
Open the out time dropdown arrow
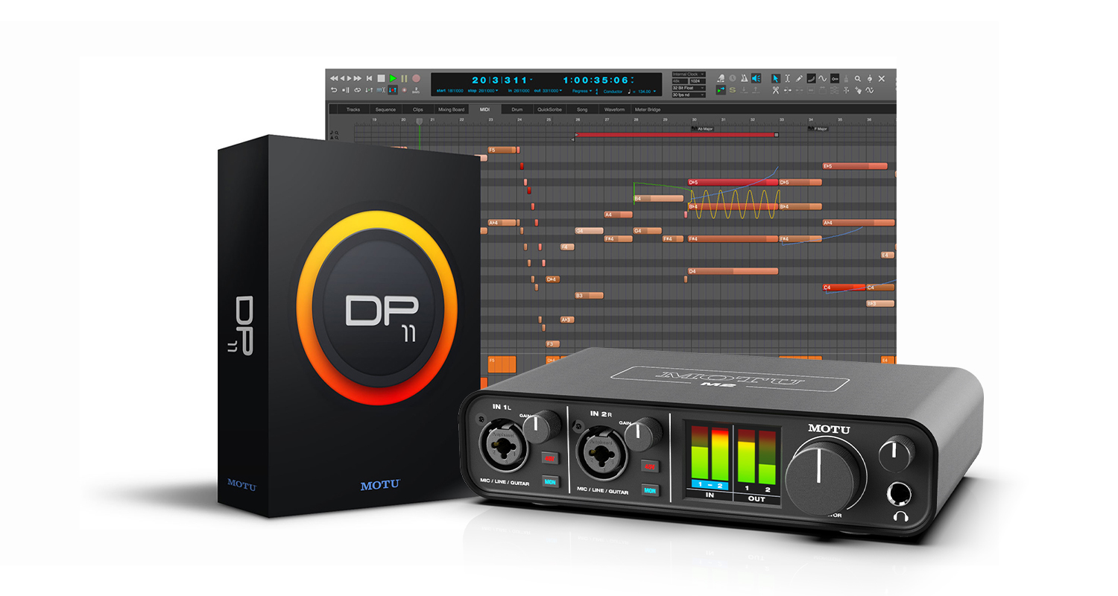pyautogui.click(x=560, y=90)
